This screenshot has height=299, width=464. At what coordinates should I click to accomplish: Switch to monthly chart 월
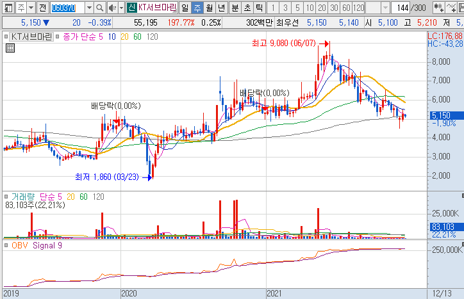(209, 8)
